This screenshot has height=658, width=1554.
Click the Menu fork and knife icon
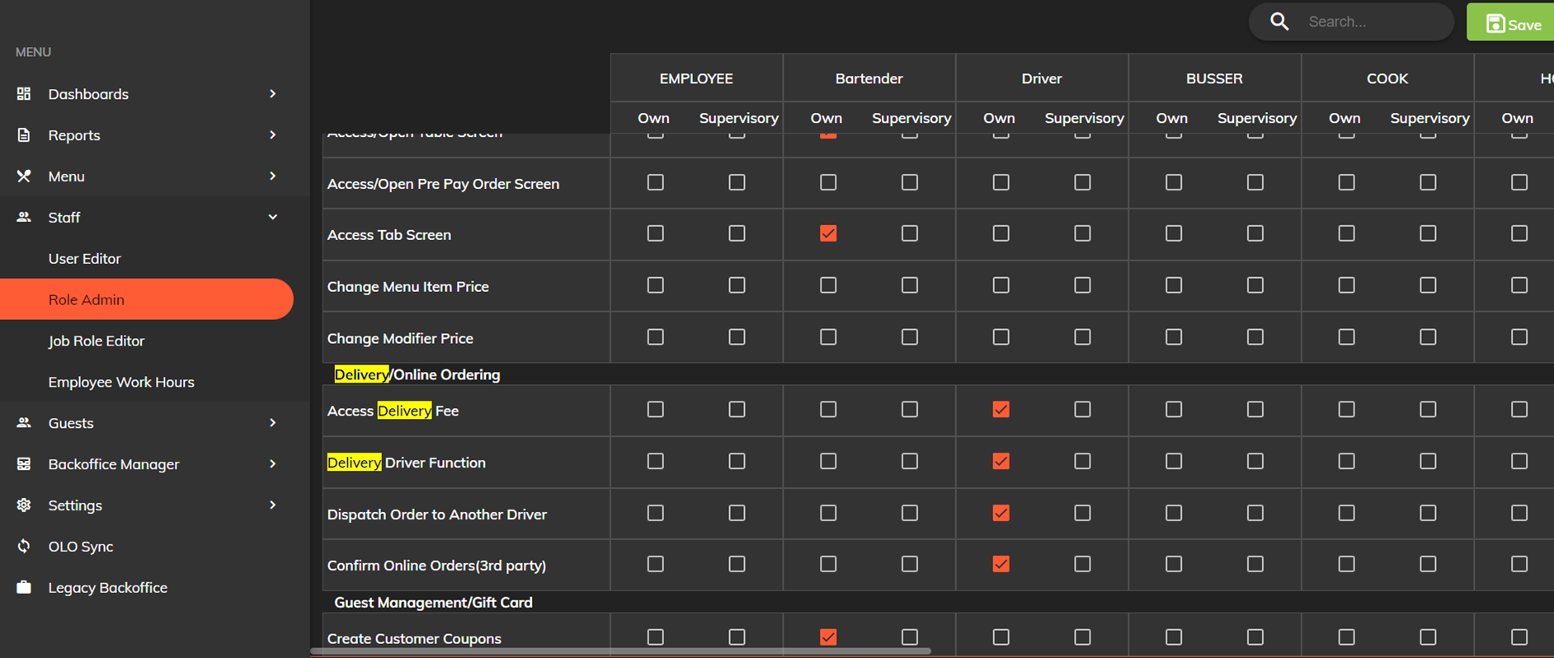[24, 176]
